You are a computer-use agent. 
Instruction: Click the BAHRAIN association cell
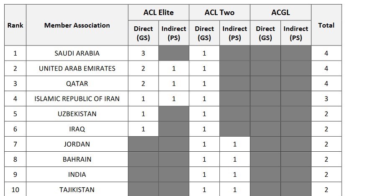click(77, 159)
